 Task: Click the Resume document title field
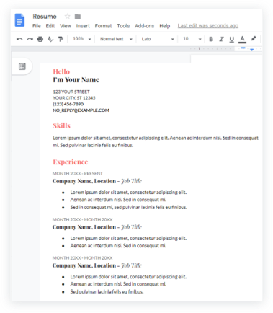pos(45,17)
